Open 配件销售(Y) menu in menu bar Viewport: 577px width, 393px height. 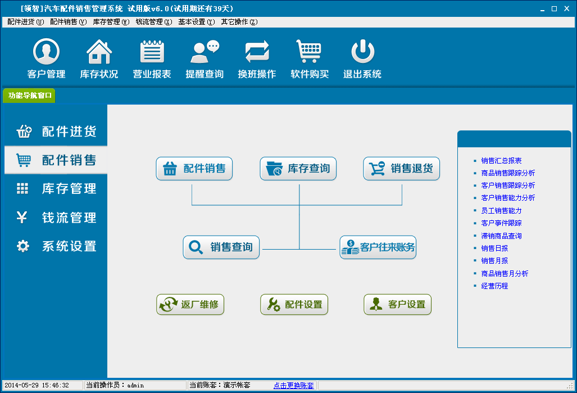click(68, 22)
